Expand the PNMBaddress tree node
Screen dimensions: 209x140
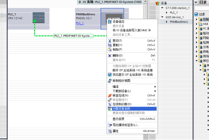pyautogui.click(x=167, y=22)
